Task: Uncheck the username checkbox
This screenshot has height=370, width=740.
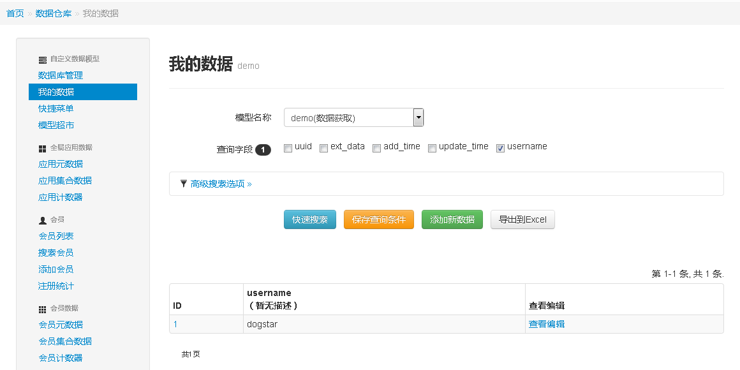Action: point(500,148)
